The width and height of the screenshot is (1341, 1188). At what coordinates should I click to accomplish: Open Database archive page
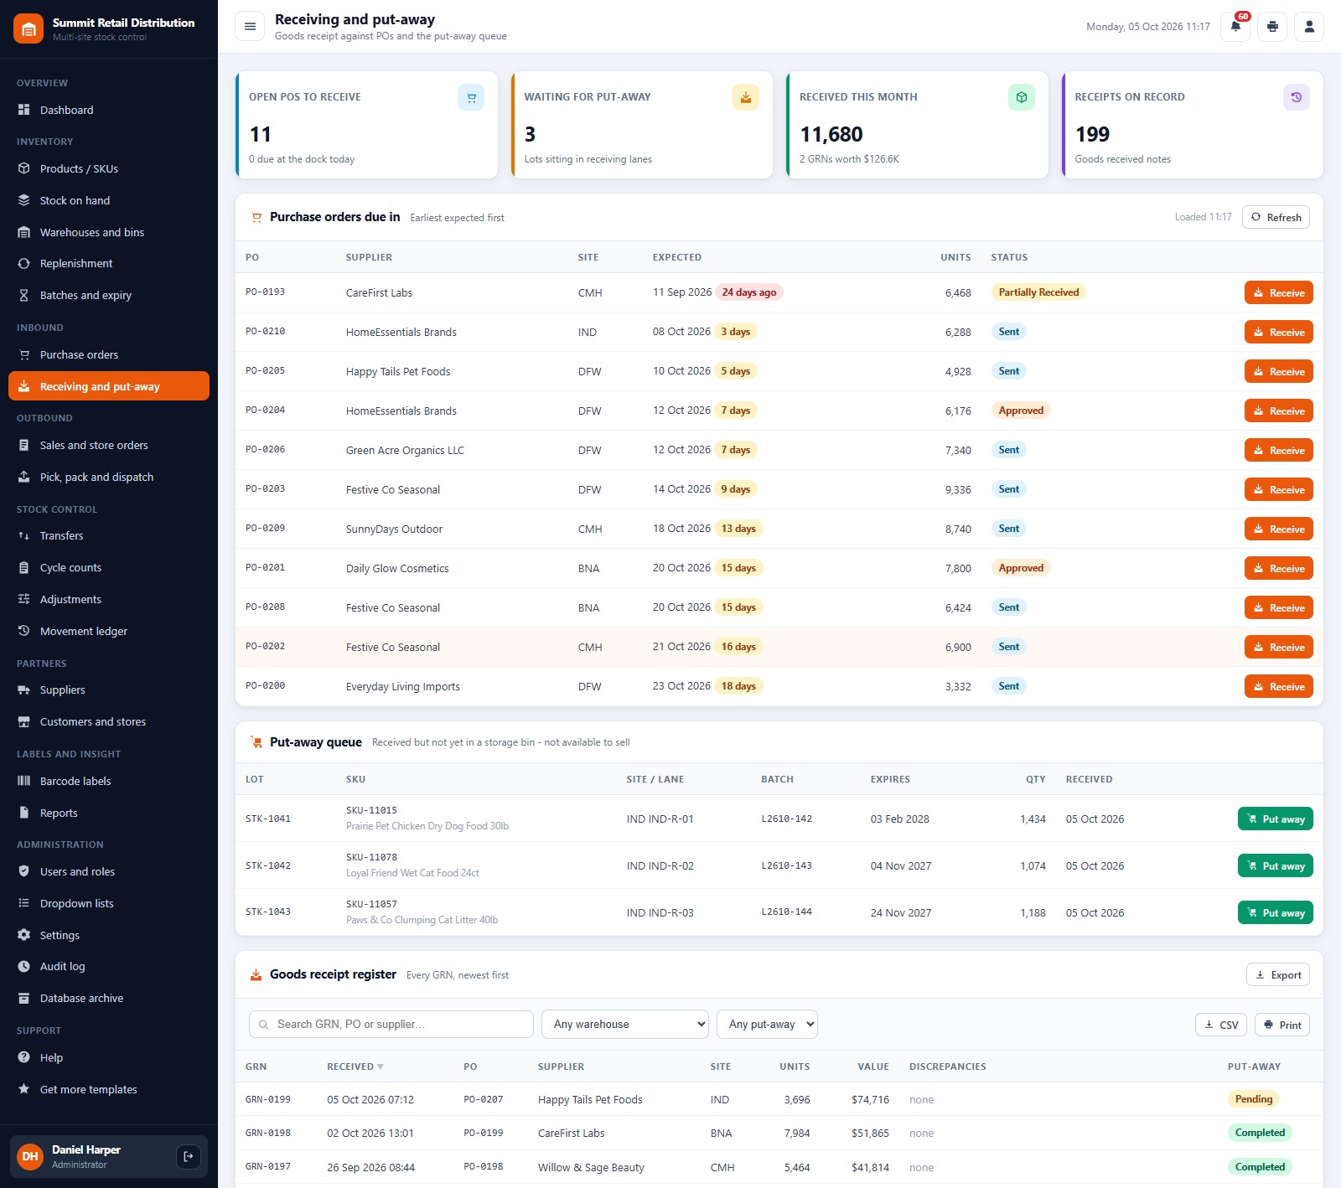[109, 998]
